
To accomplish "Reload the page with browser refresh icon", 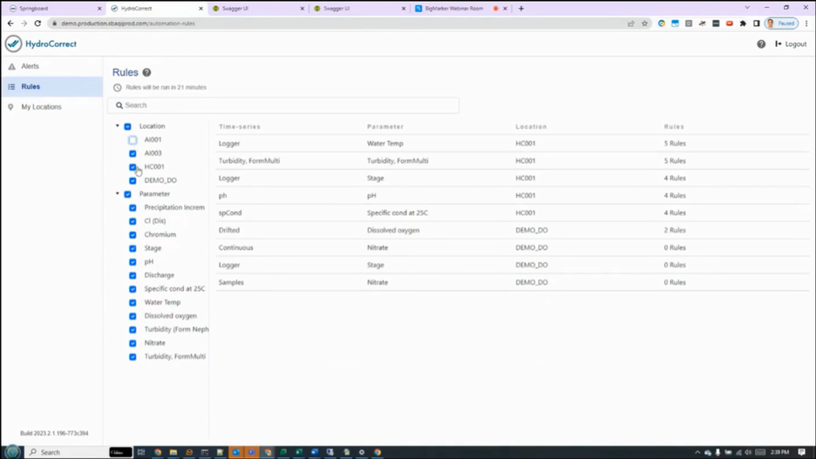I will tap(37, 24).
